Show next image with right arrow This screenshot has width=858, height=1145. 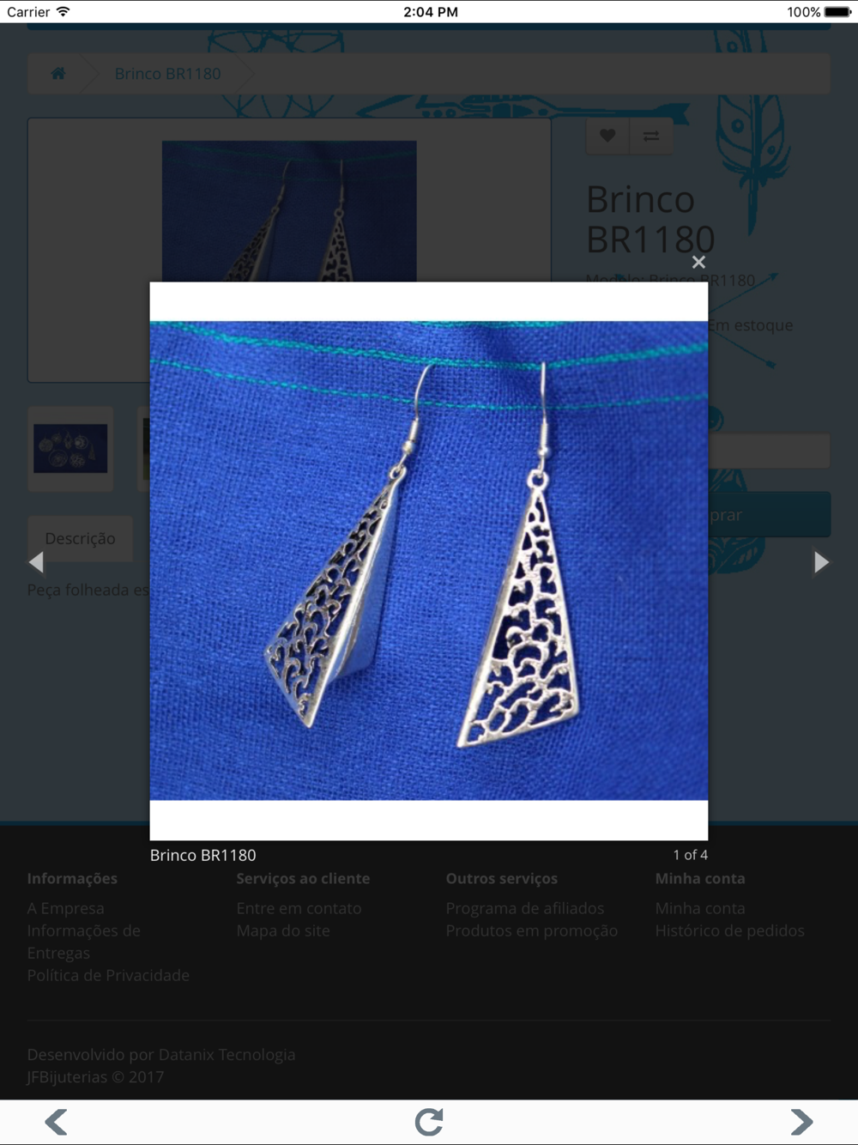821,562
